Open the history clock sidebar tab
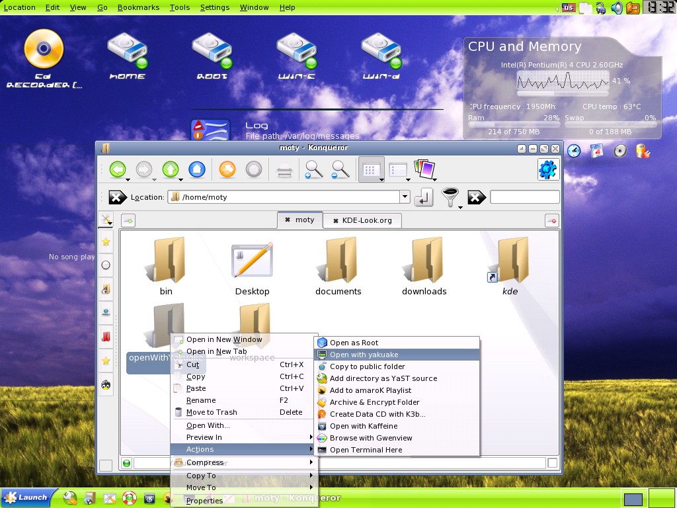This screenshot has width=677, height=508. coord(106,265)
